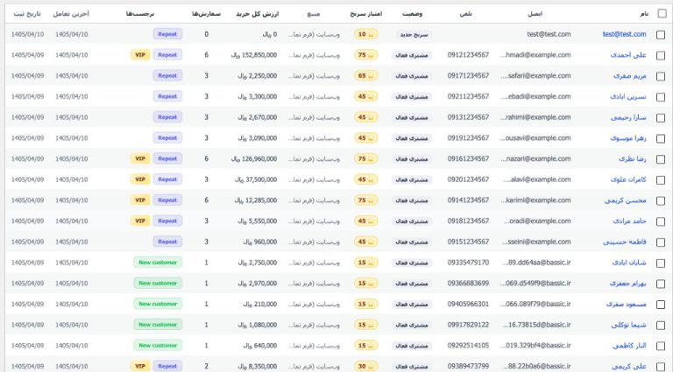
Task: Click score badge 45 for sara rahimi row
Action: [365, 117]
